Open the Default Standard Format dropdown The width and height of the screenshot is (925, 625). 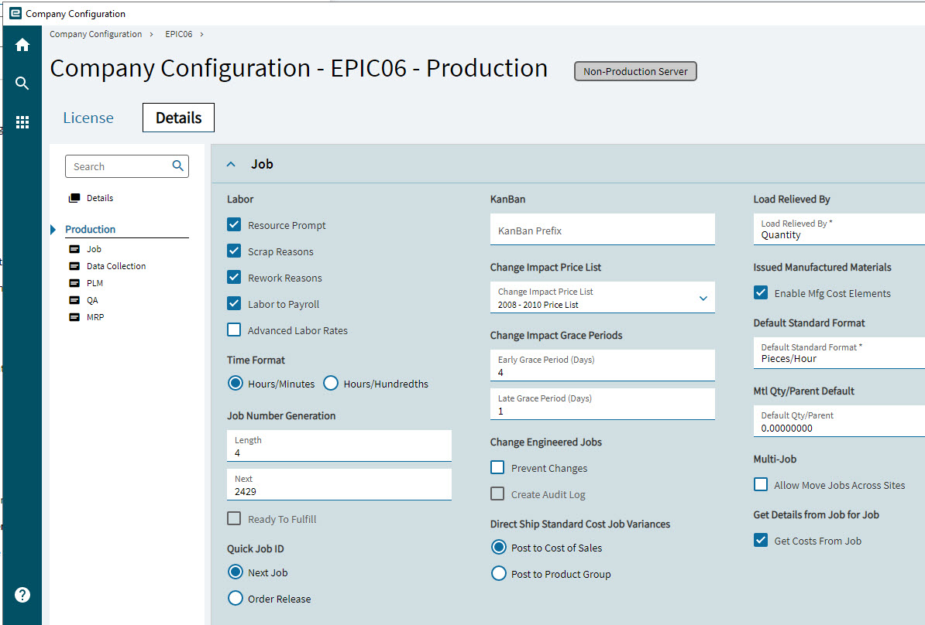pos(839,353)
